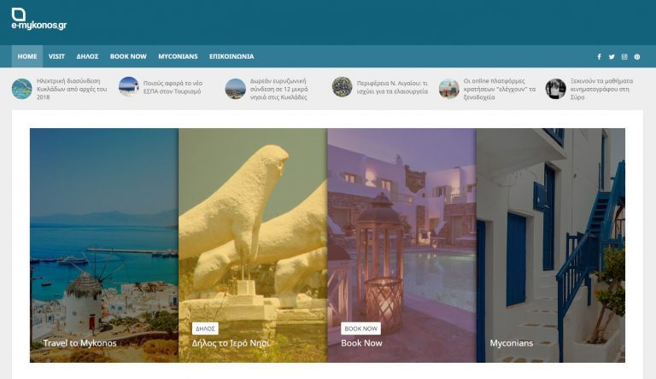Open the Pinterest social icon
The width and height of the screenshot is (656, 379).
pyautogui.click(x=637, y=57)
